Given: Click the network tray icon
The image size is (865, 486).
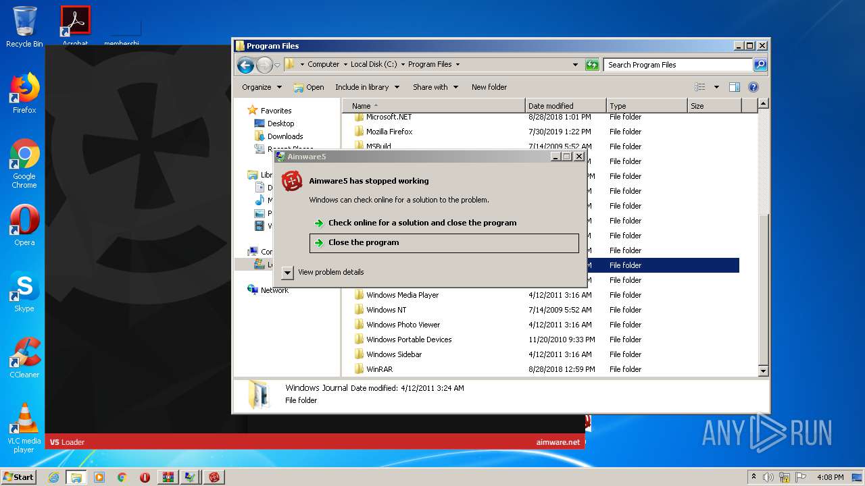Looking at the screenshot, I should click(785, 477).
